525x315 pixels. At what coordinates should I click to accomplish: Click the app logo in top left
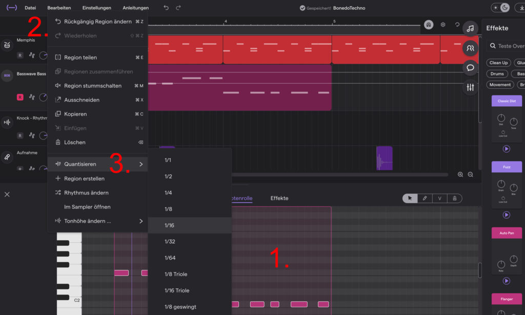click(x=12, y=8)
